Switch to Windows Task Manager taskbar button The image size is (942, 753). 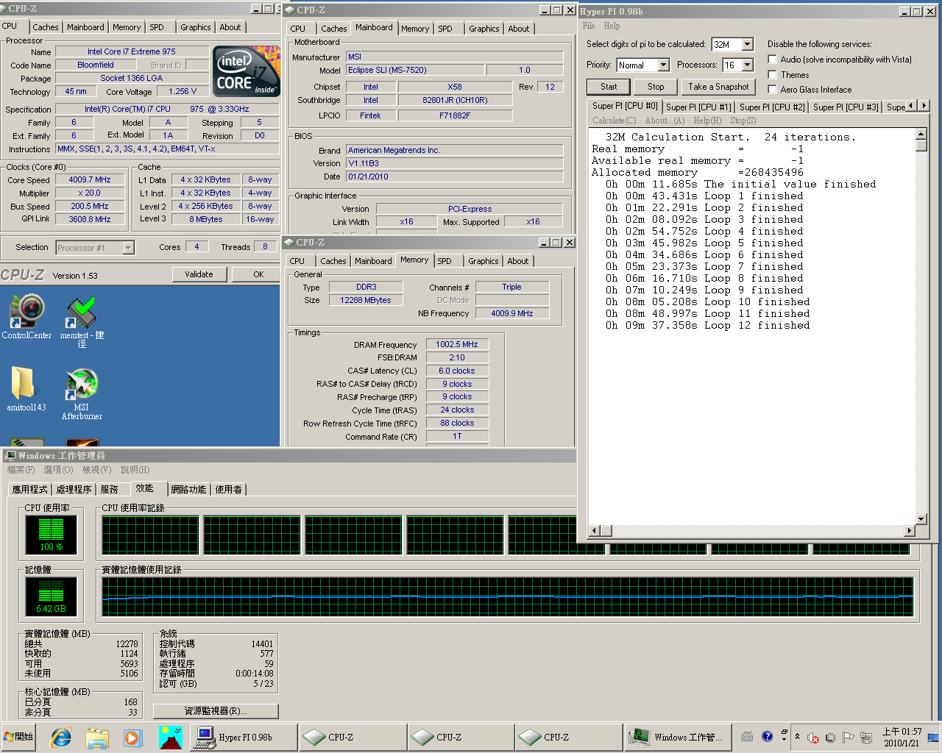coord(678,737)
